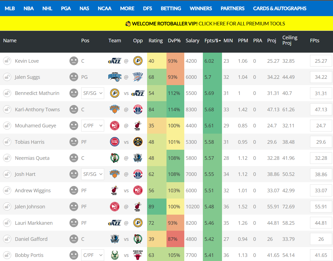Open Bennedict Mathurin's SF/SG position dropdown
The width and height of the screenshot is (333, 261).
click(92, 93)
